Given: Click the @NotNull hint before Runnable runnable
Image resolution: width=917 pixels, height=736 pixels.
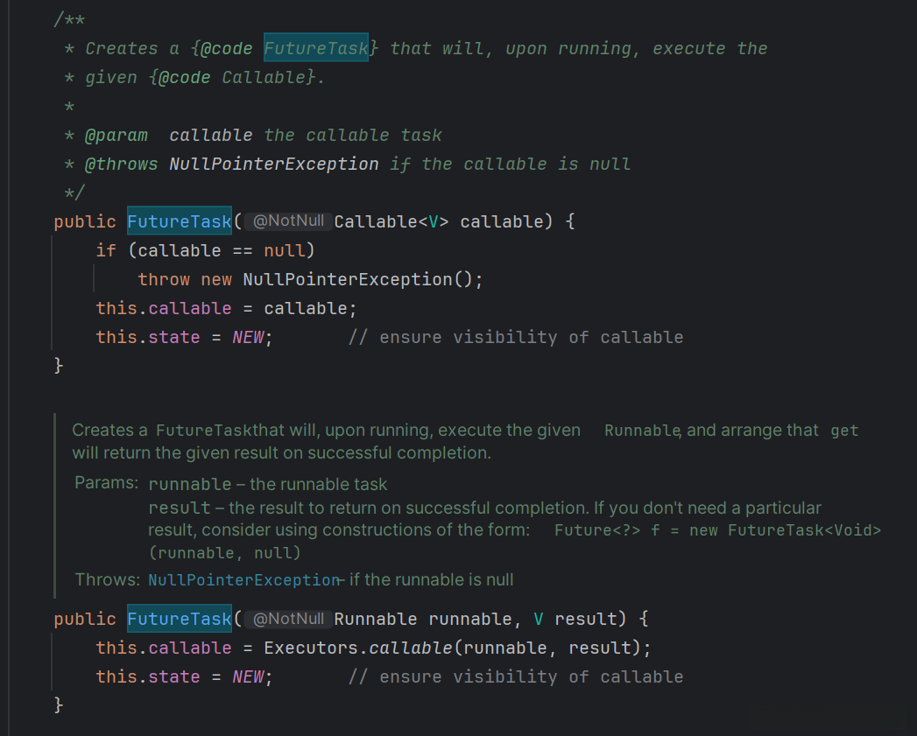Looking at the screenshot, I should pyautogui.click(x=288, y=619).
